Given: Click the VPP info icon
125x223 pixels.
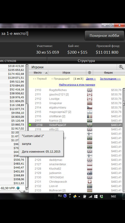Looking at the screenshot, I should (18, 188).
